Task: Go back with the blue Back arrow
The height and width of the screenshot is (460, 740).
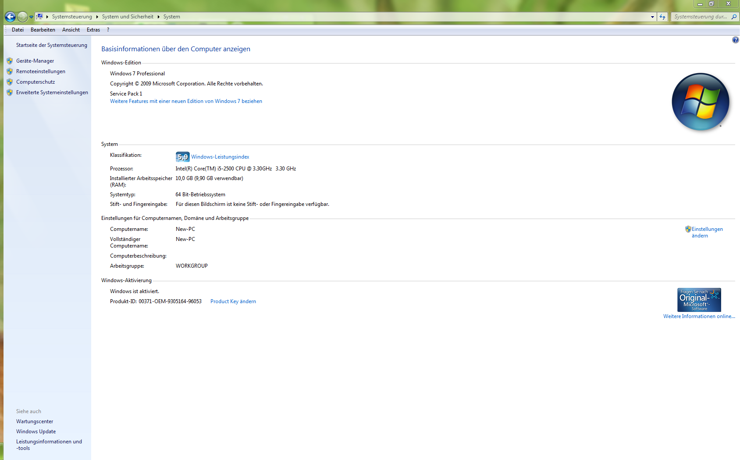Action: (10, 17)
